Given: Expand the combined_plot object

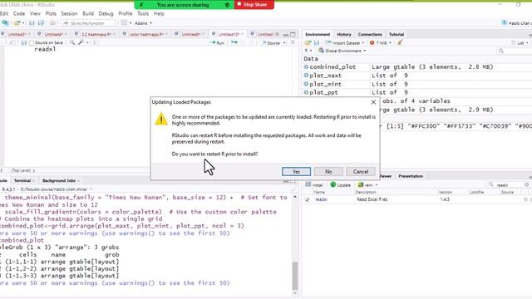Looking at the screenshot, I should [306, 66].
